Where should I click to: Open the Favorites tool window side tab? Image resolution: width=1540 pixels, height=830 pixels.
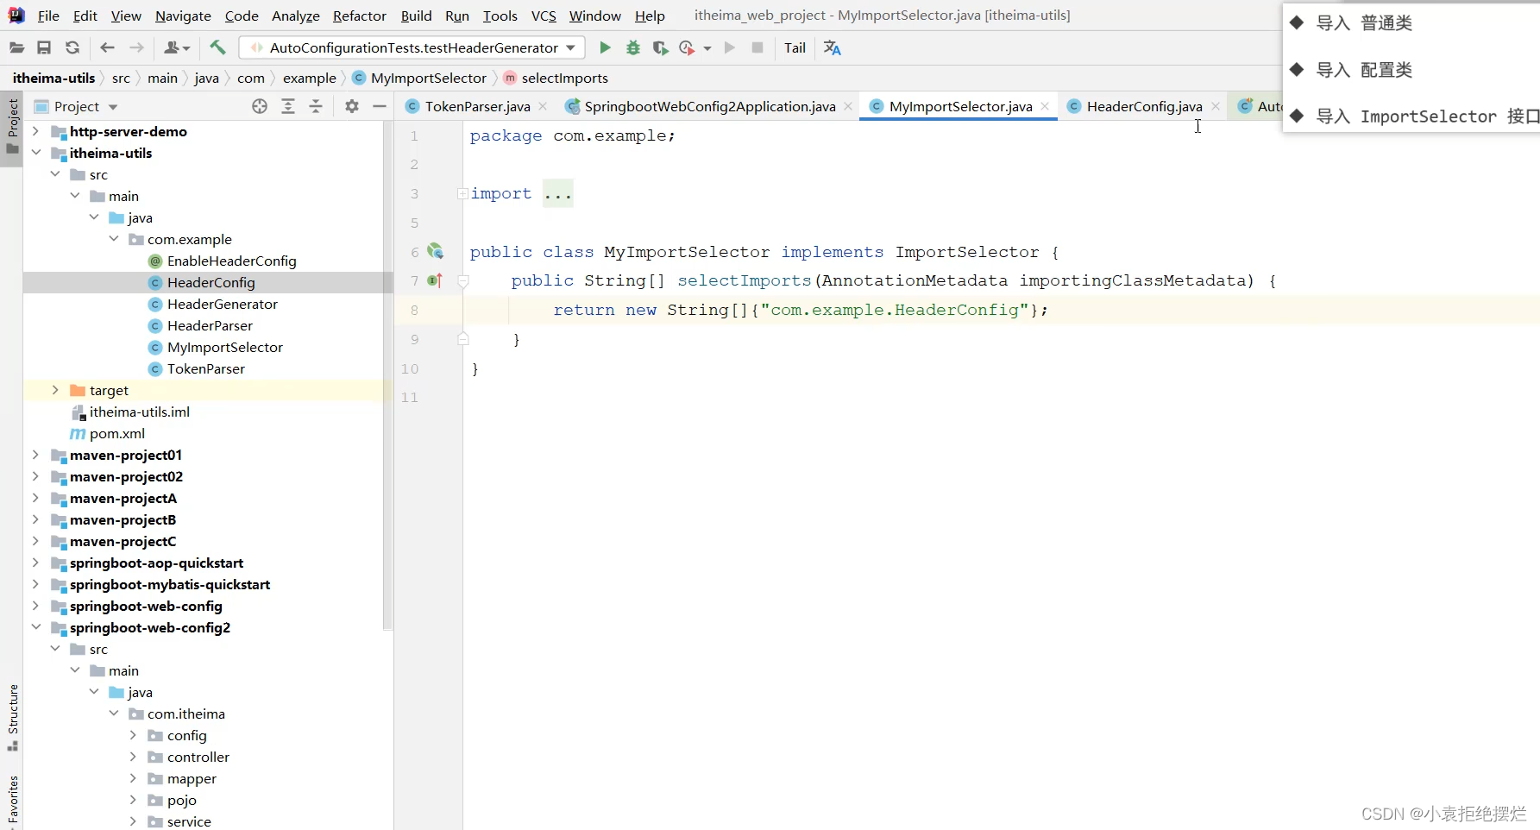(x=12, y=801)
